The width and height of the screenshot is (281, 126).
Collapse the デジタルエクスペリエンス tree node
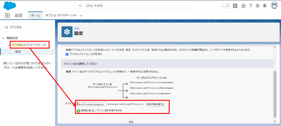pyautogui.click(x=9, y=45)
